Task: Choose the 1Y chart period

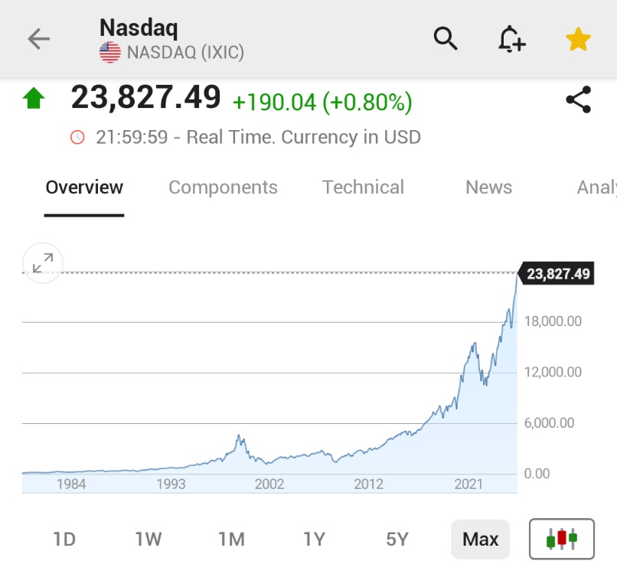Action: click(314, 540)
